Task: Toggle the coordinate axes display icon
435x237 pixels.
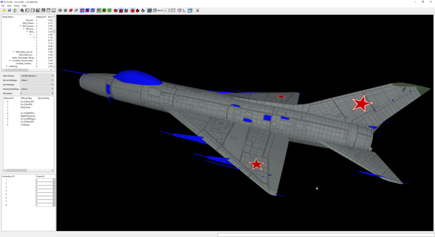Action: 185,10
